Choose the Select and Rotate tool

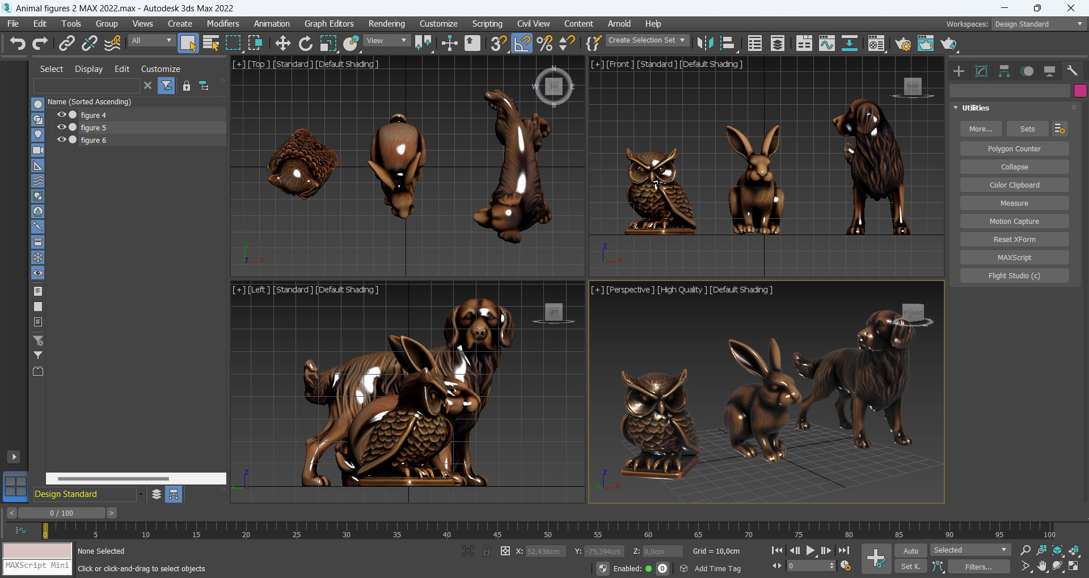pyautogui.click(x=306, y=43)
